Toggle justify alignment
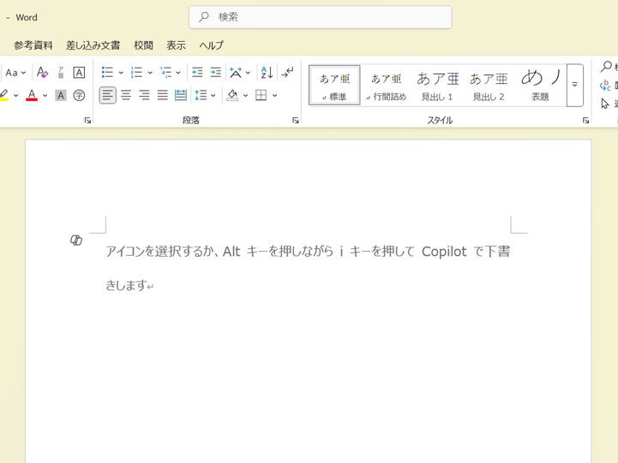The height and width of the screenshot is (463, 618). [162, 95]
